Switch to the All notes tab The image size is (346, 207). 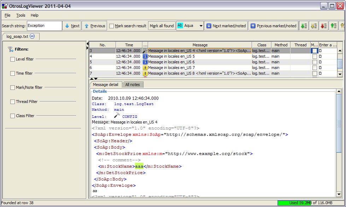pos(133,85)
